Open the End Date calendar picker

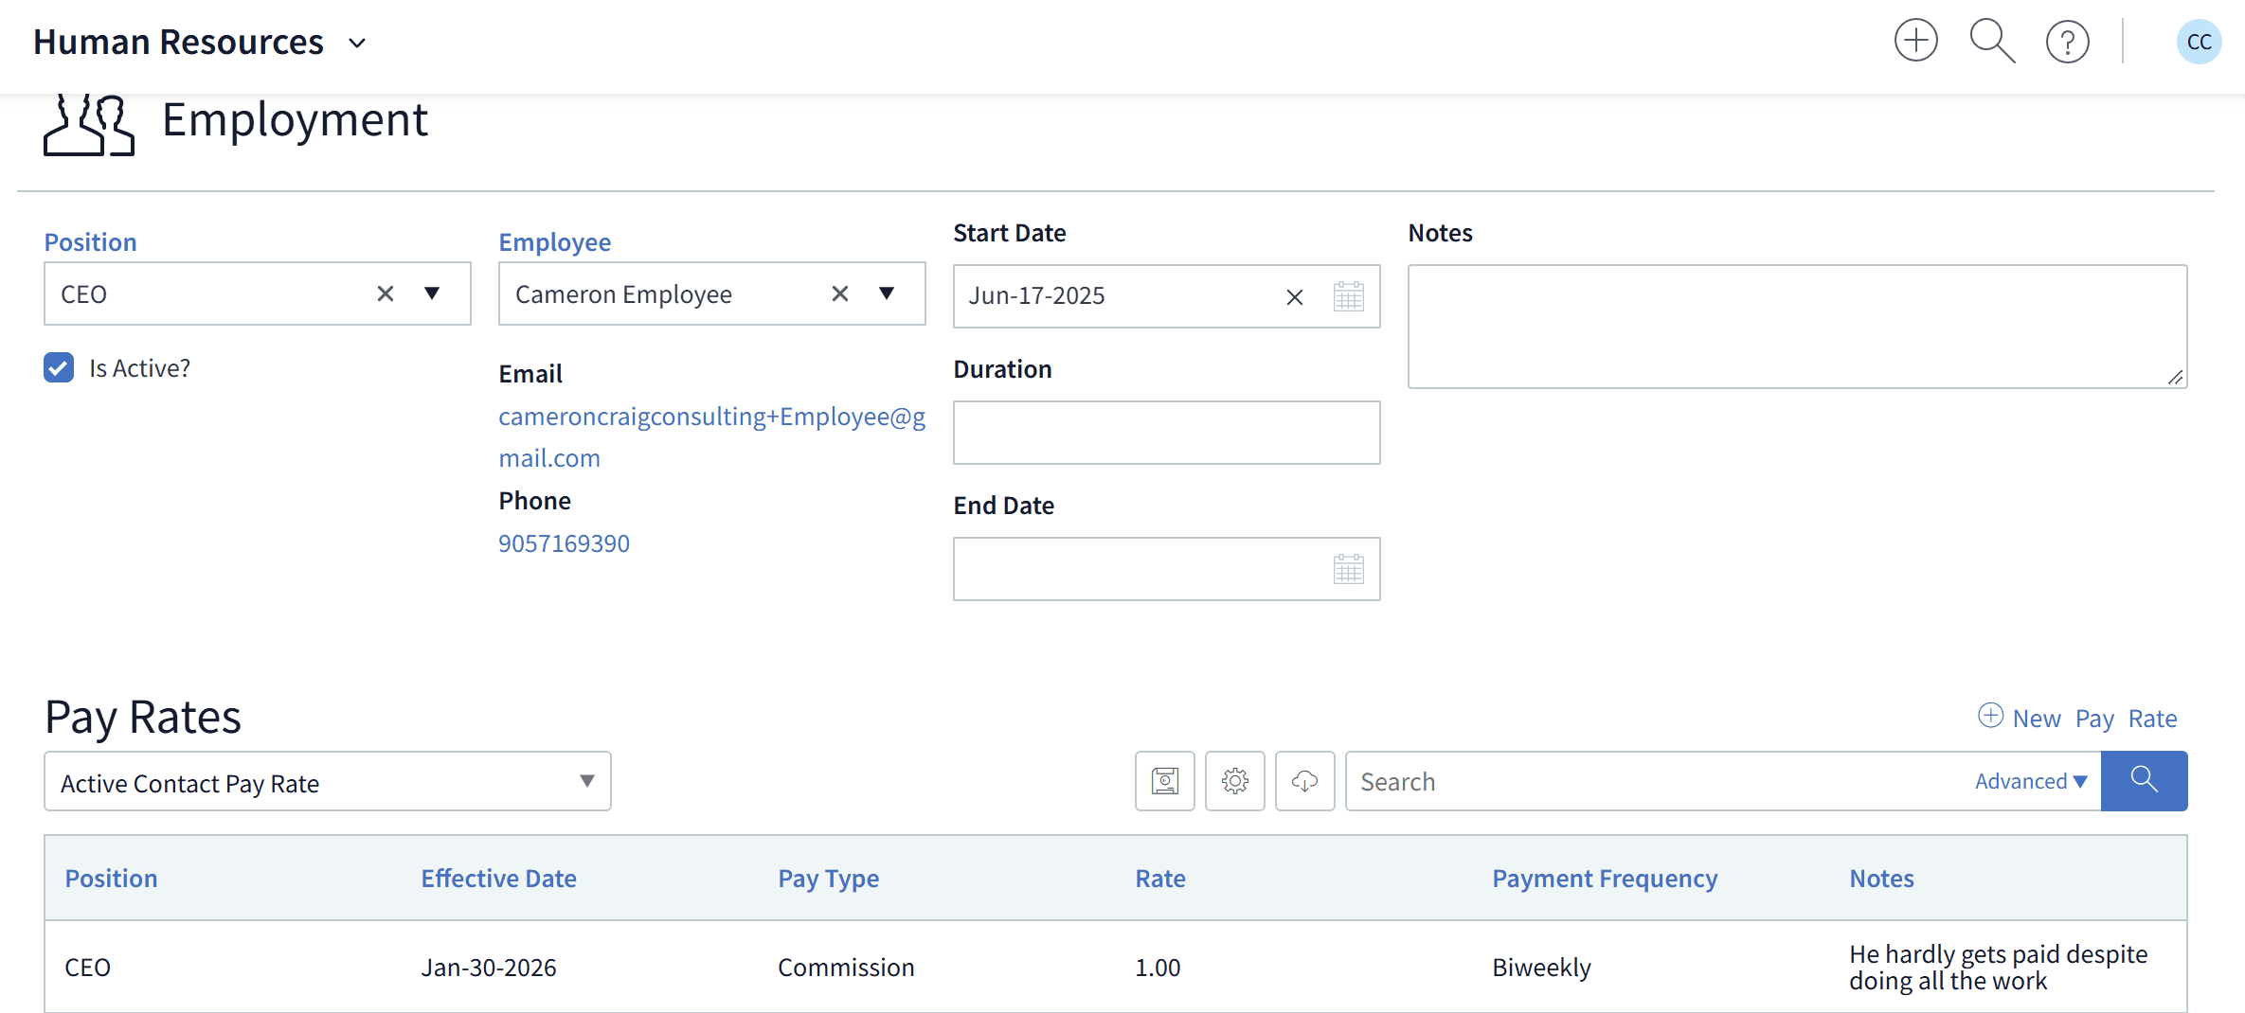pos(1348,569)
